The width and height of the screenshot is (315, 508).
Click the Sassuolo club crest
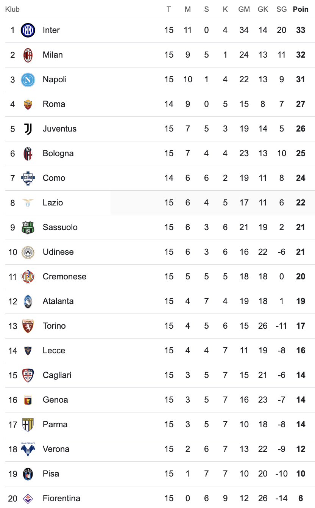click(28, 227)
